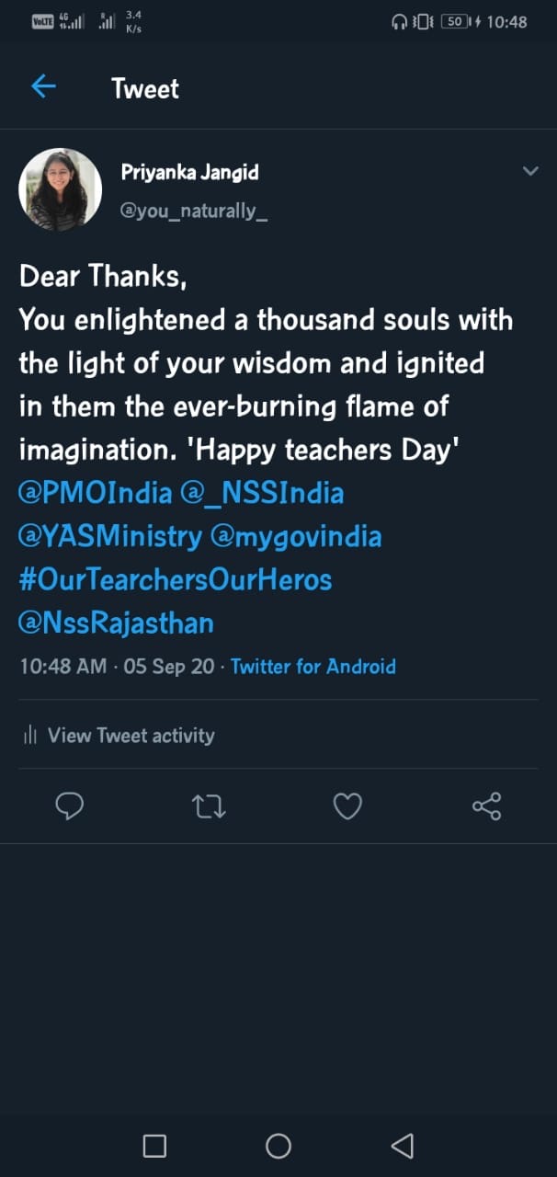Open the tweet options chevron
This screenshot has height=1177, width=557.
pyautogui.click(x=530, y=171)
